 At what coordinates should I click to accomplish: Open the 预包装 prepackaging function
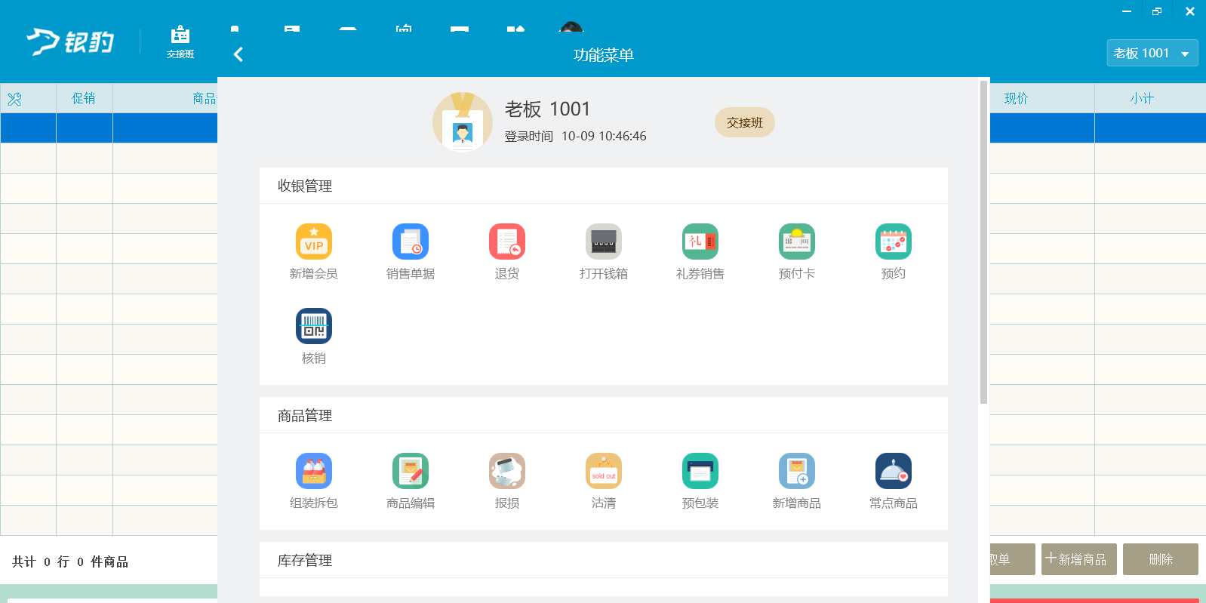click(700, 471)
